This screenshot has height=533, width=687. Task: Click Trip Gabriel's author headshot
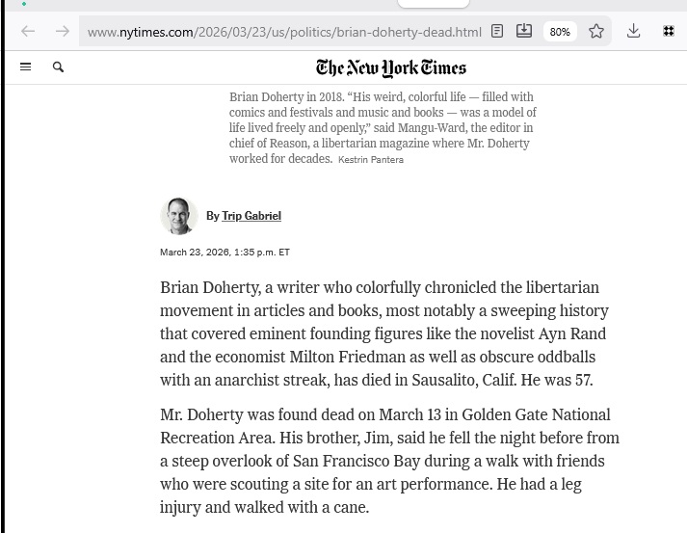pyautogui.click(x=178, y=216)
